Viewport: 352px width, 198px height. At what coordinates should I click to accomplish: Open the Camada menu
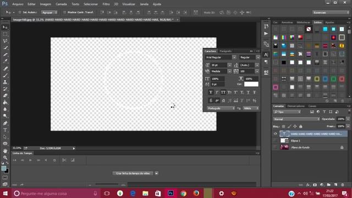tap(61, 4)
